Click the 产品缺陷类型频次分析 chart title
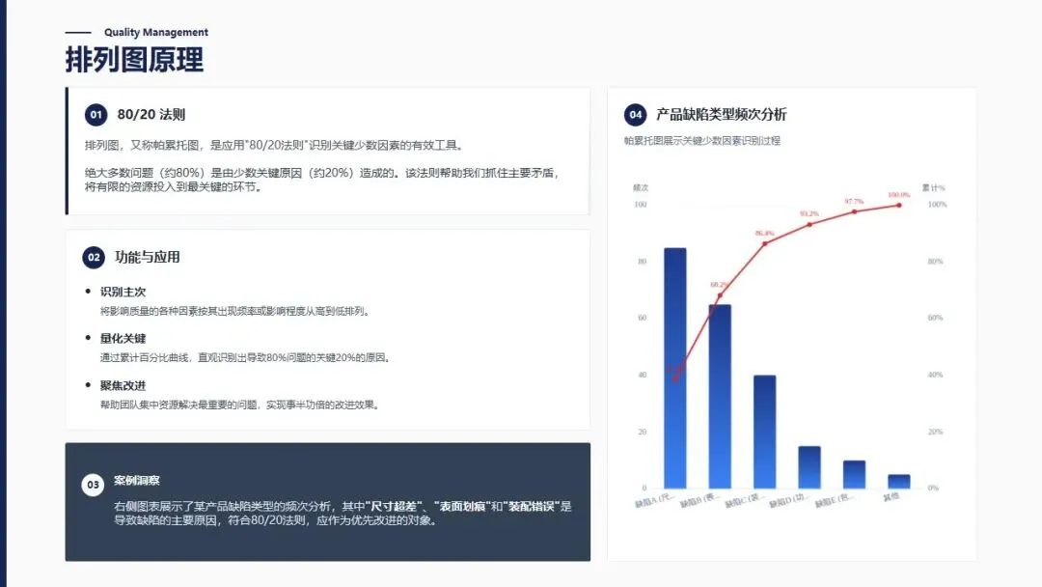The width and height of the screenshot is (1042, 587). point(721,114)
